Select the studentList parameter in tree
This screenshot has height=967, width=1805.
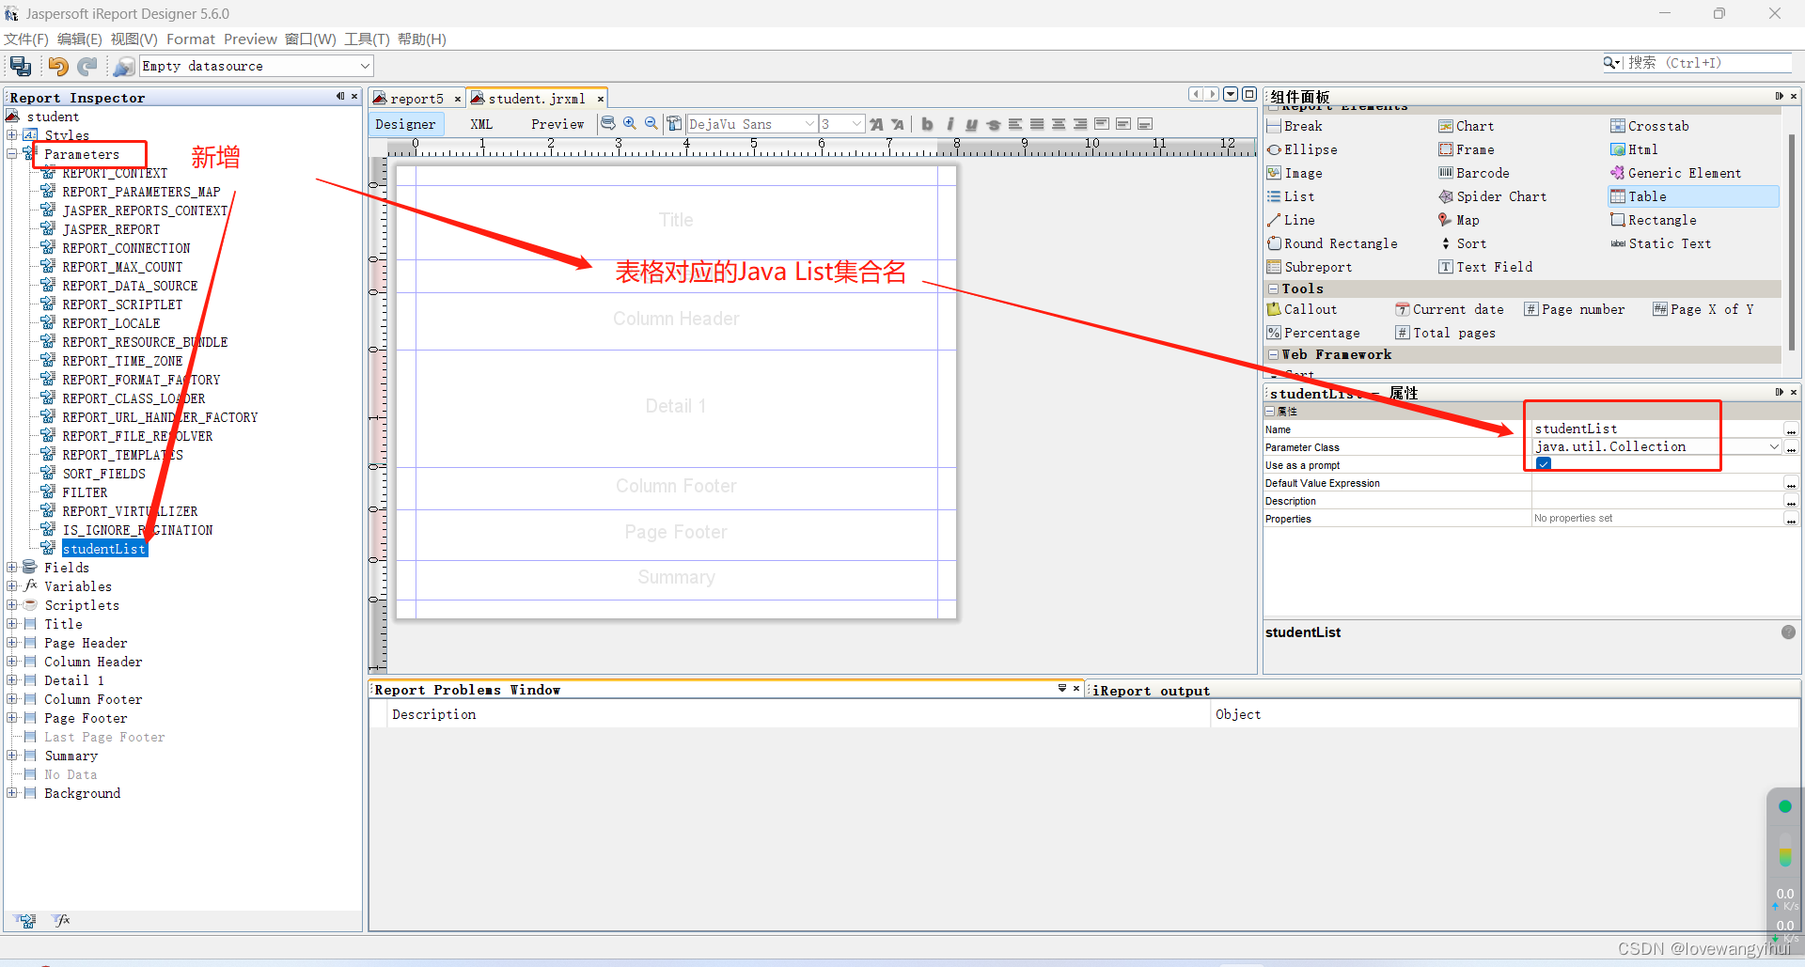tap(104, 549)
